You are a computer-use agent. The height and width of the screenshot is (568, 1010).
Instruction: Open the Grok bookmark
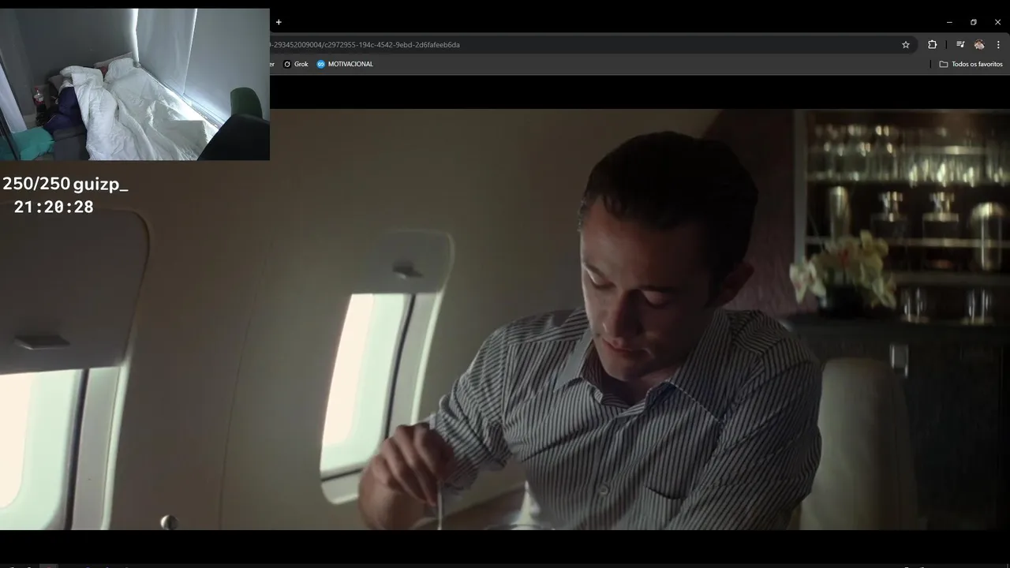click(296, 64)
